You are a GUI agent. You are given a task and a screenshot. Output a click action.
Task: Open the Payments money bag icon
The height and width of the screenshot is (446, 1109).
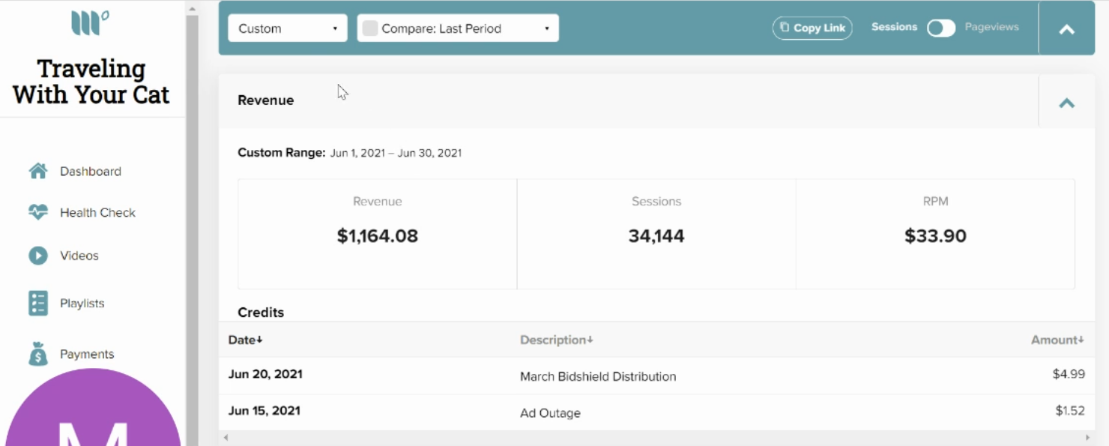click(38, 354)
